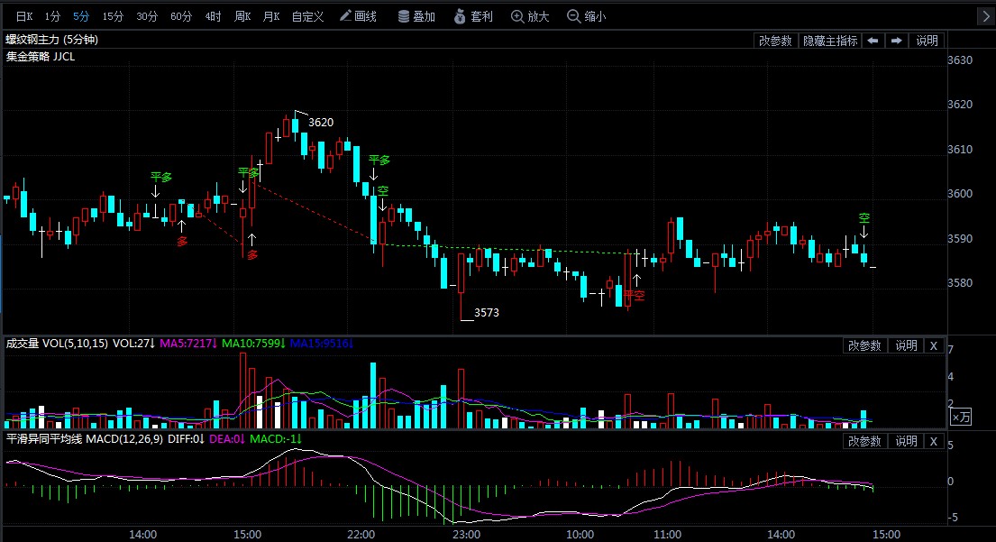Click 改参数 in the volume panel
This screenshot has height=542, width=996.
864,345
